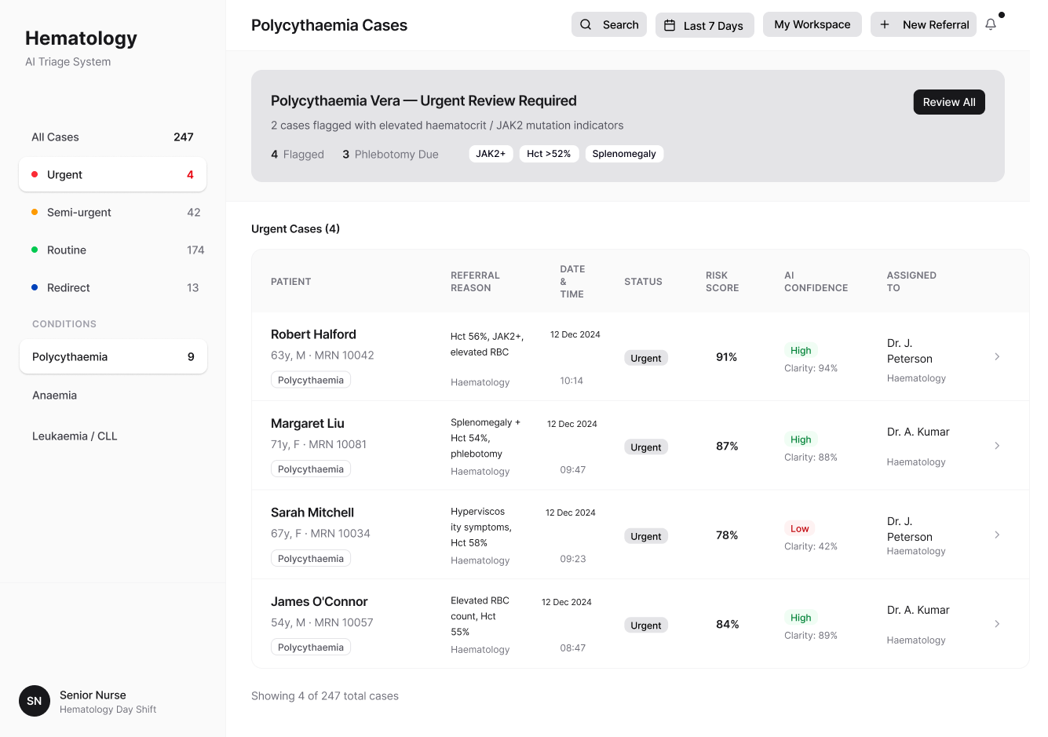Select the Semi-urgent category filter
Viewport: 1048px width, 737px height.
click(113, 212)
